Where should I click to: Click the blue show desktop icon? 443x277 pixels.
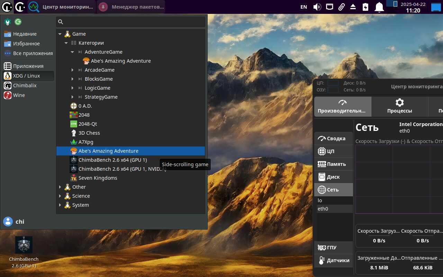point(436,7)
